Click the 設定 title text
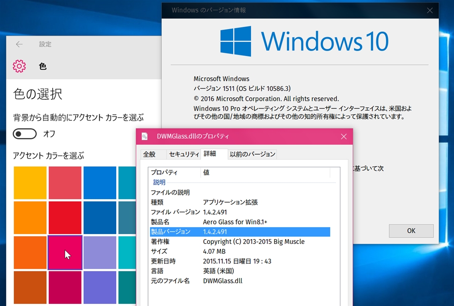Screen dimensions: 454x306 click(45, 44)
